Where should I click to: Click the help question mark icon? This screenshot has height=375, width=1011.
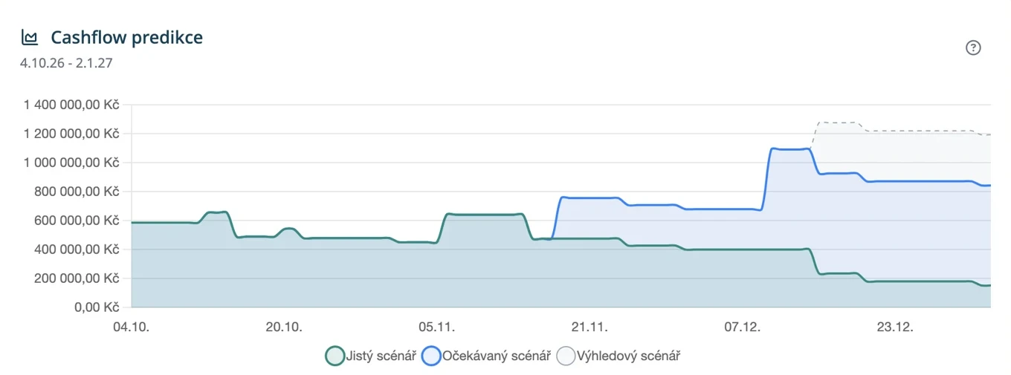pyautogui.click(x=973, y=48)
